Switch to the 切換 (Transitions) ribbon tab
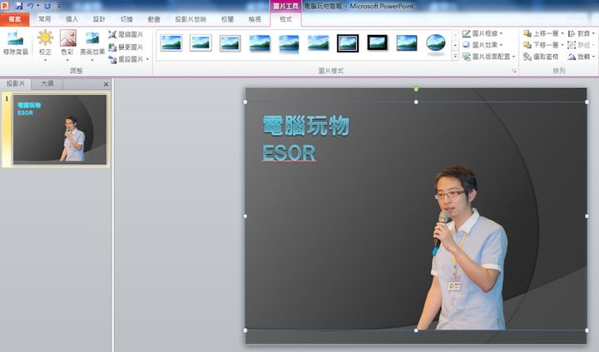The height and width of the screenshot is (352, 599). [x=126, y=19]
